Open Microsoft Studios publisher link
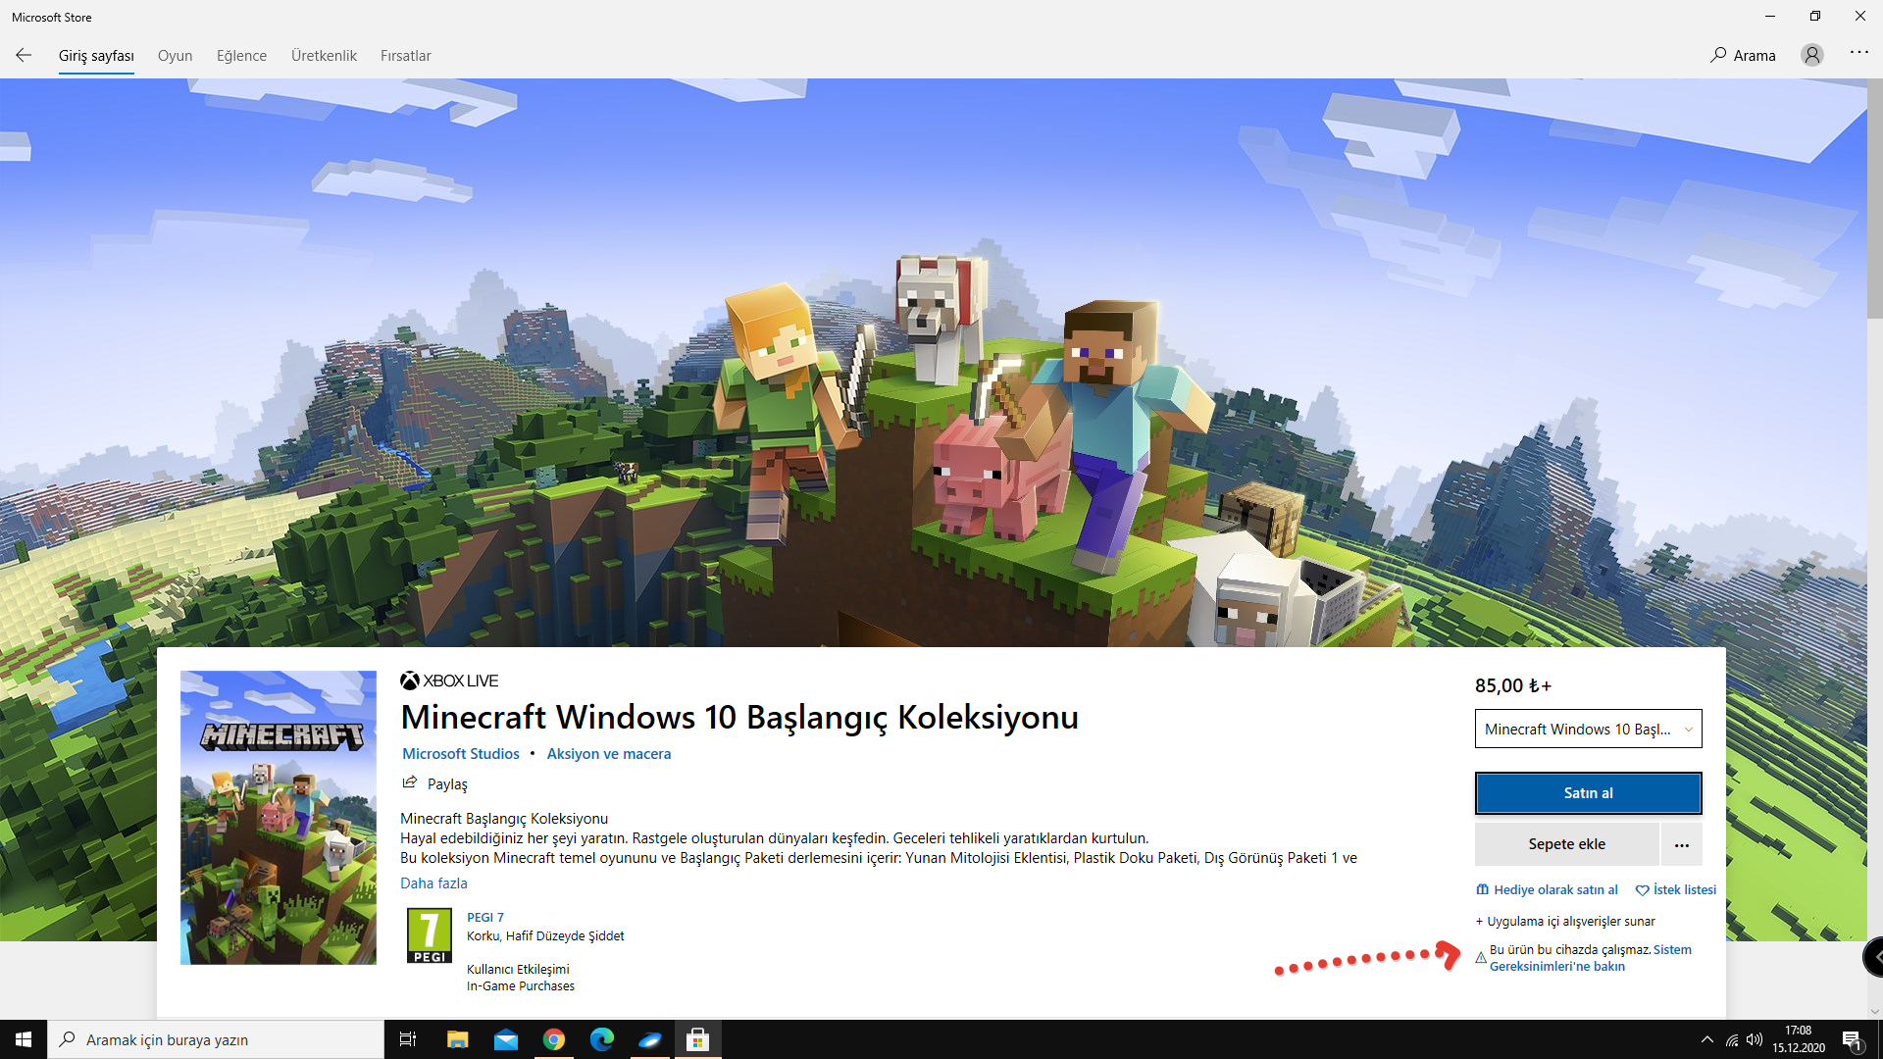Viewport: 1883px width, 1059px height. tap(461, 753)
